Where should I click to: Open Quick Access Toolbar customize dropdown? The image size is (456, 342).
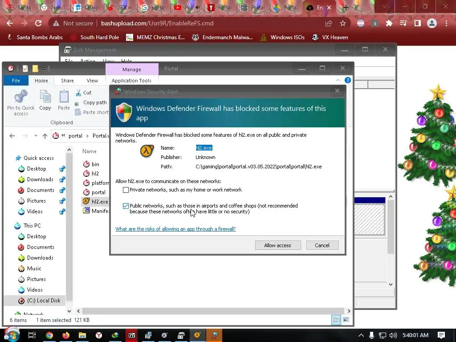coord(43,69)
